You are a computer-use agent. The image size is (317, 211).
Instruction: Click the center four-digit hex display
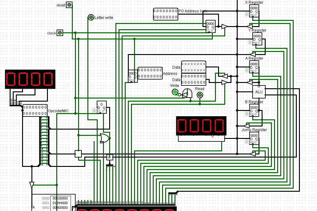pos(201,126)
